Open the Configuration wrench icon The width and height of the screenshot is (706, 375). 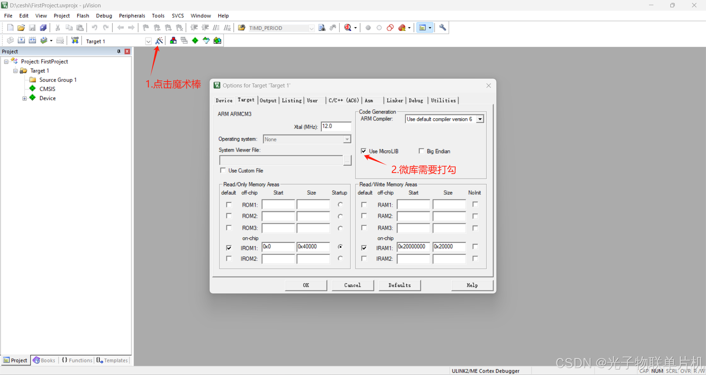click(443, 28)
